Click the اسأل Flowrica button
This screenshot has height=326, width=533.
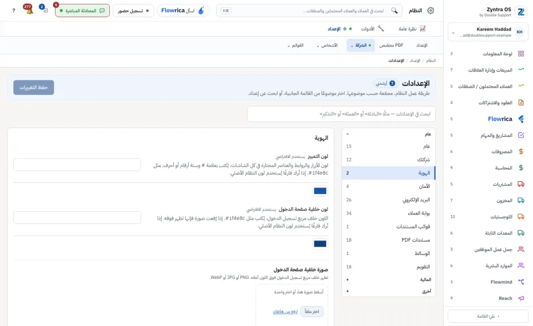(183, 11)
